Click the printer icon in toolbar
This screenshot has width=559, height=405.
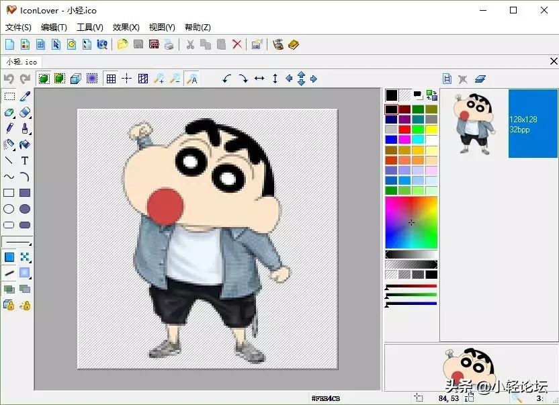pyautogui.click(x=169, y=44)
